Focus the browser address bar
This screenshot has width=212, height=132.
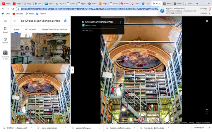point(89,9)
